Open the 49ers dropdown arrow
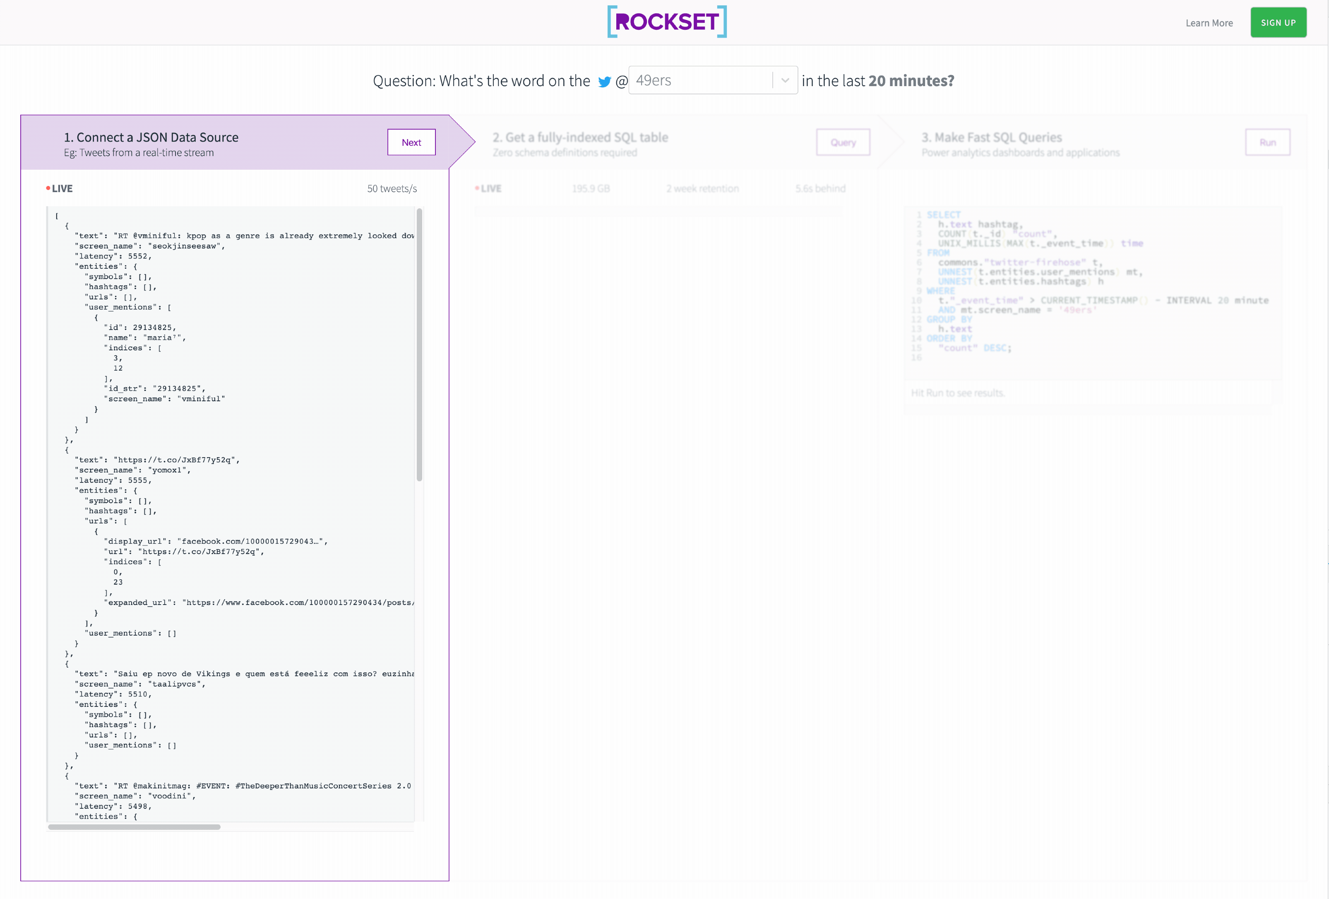This screenshot has width=1329, height=899. (x=785, y=80)
